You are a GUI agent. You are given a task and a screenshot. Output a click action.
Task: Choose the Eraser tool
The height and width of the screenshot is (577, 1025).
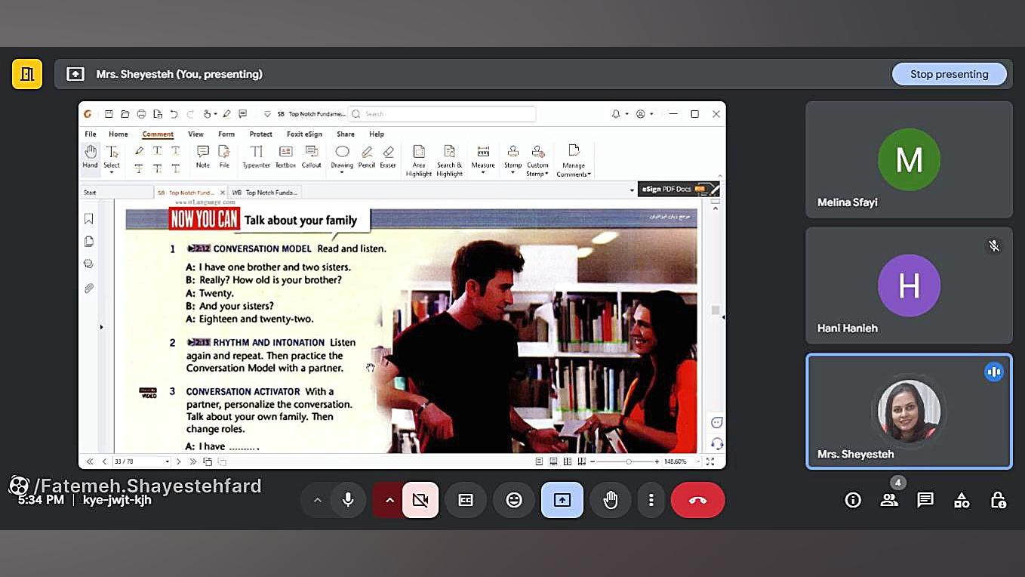coord(388,156)
